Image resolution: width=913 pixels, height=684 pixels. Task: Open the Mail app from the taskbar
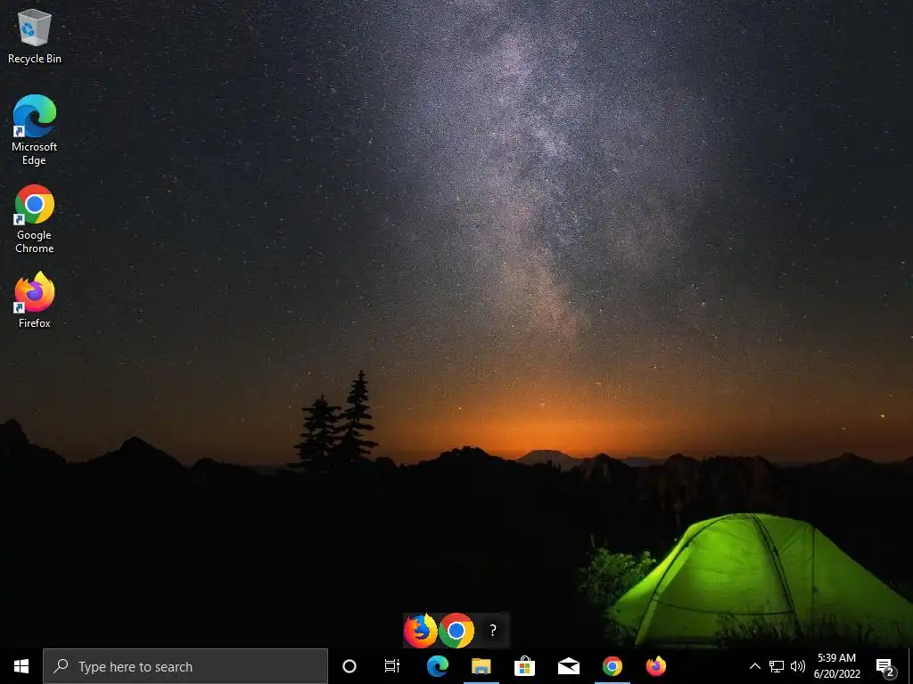(568, 666)
